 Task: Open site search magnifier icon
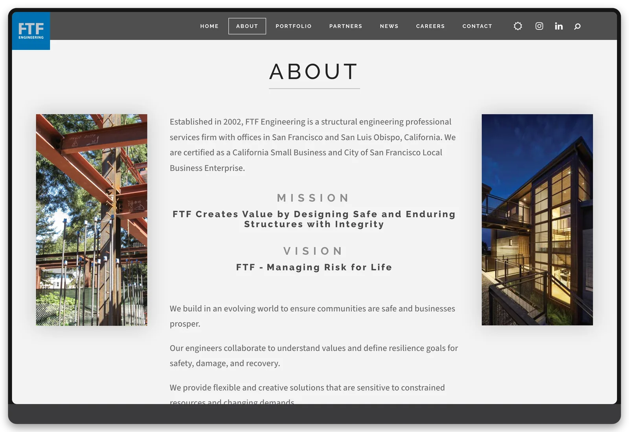pos(577,26)
